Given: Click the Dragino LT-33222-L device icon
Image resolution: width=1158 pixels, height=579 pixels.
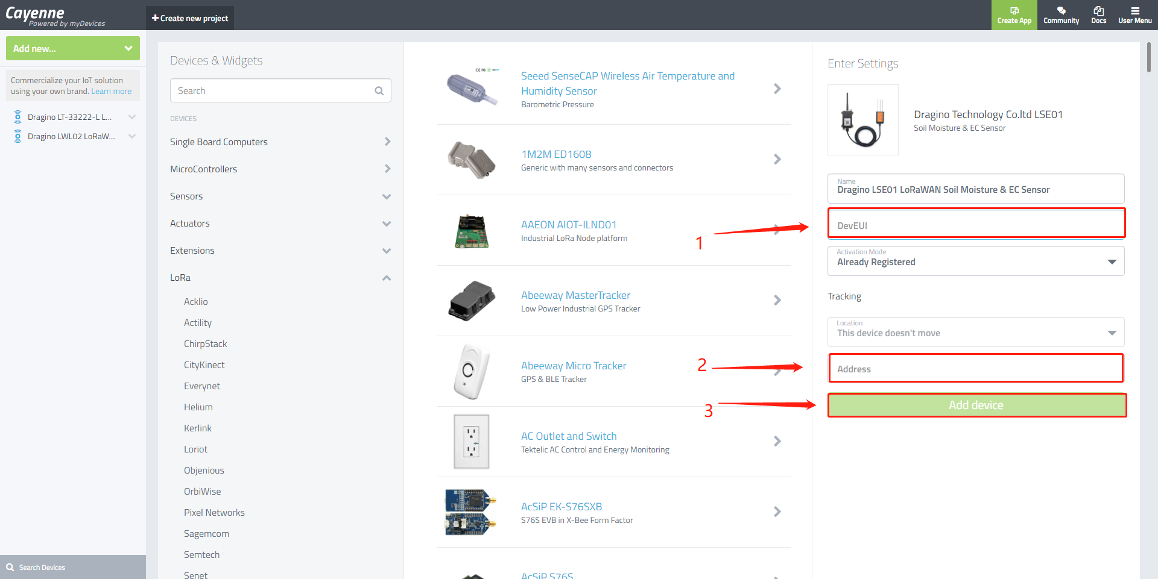Looking at the screenshot, I should [17, 117].
